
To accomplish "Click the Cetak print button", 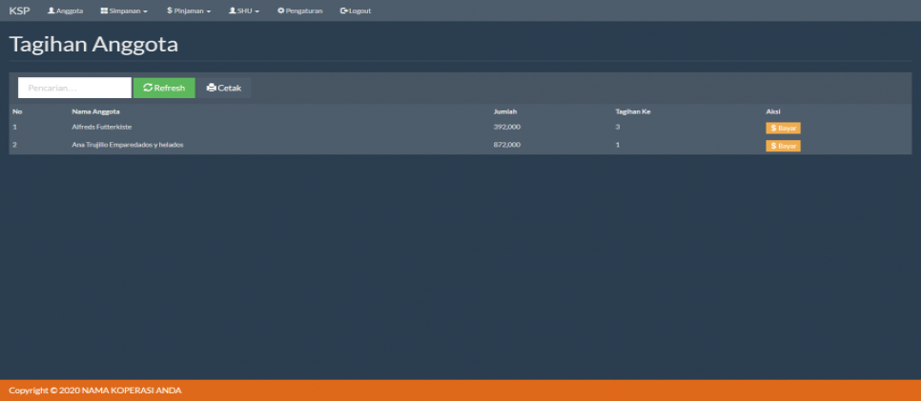I will pyautogui.click(x=224, y=88).
